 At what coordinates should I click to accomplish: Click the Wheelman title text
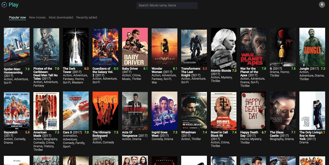189,132
